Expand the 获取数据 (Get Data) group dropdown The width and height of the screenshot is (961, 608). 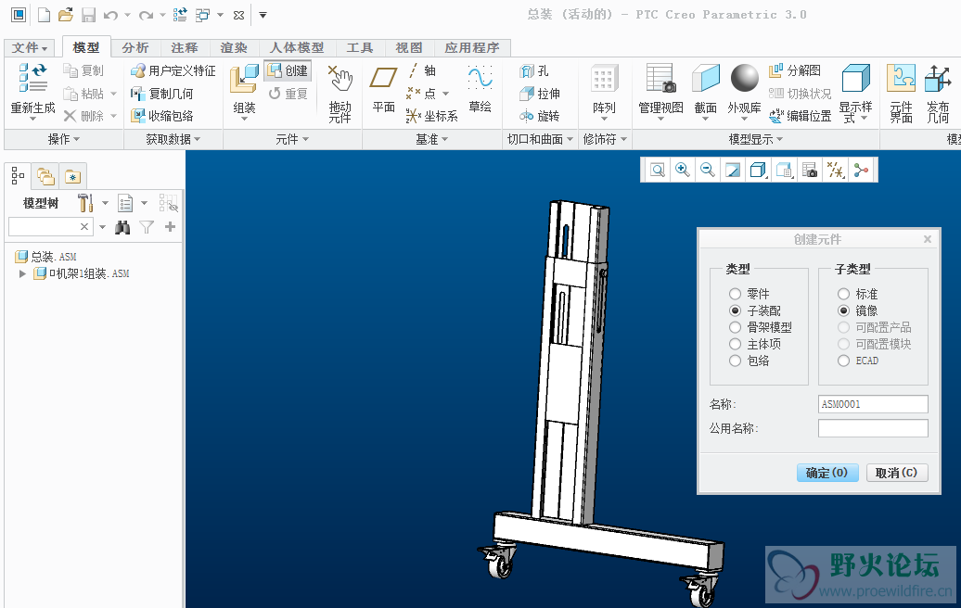click(173, 140)
